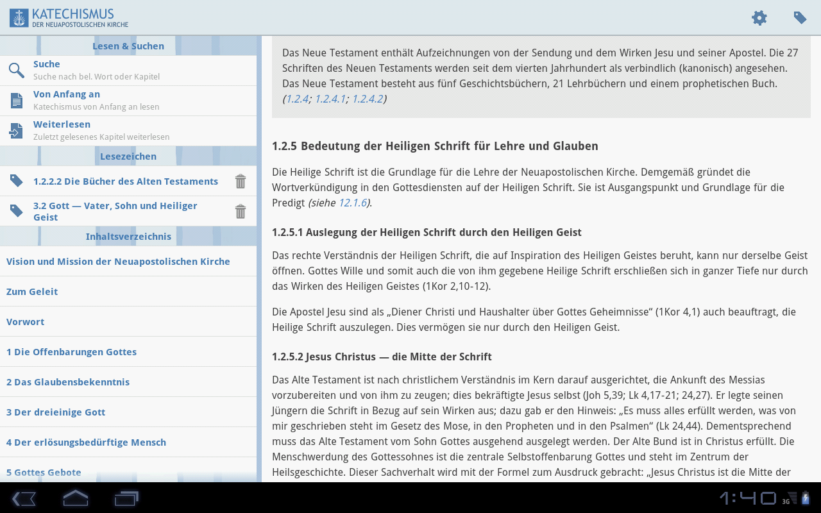Tap the Inhaltsverzeichnis section header

click(128, 237)
